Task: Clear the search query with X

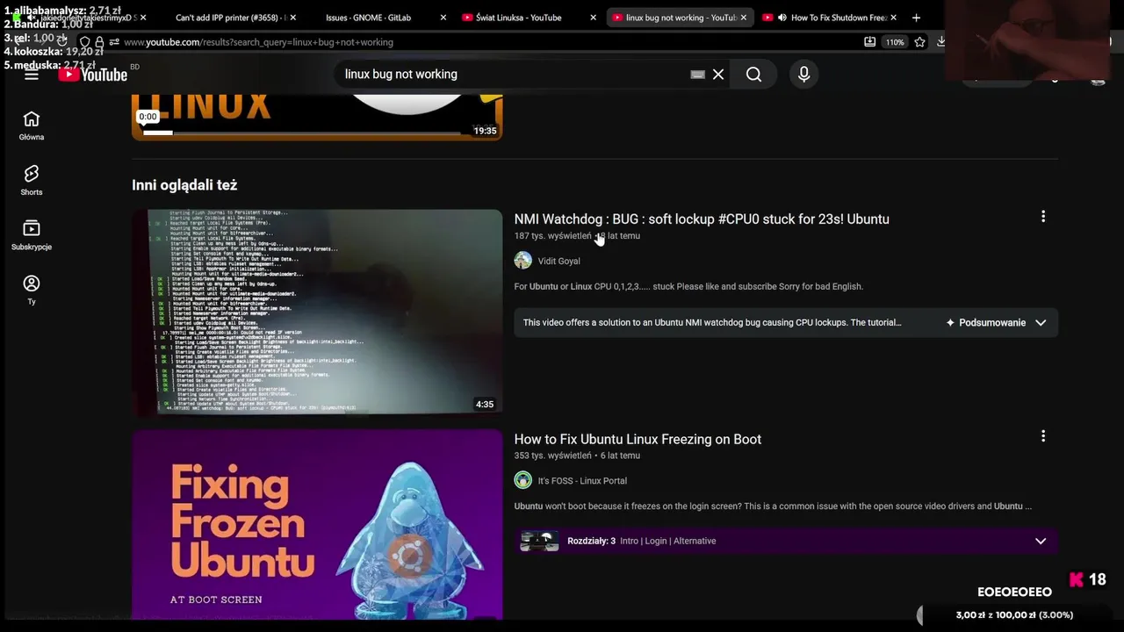Action: 718,75
